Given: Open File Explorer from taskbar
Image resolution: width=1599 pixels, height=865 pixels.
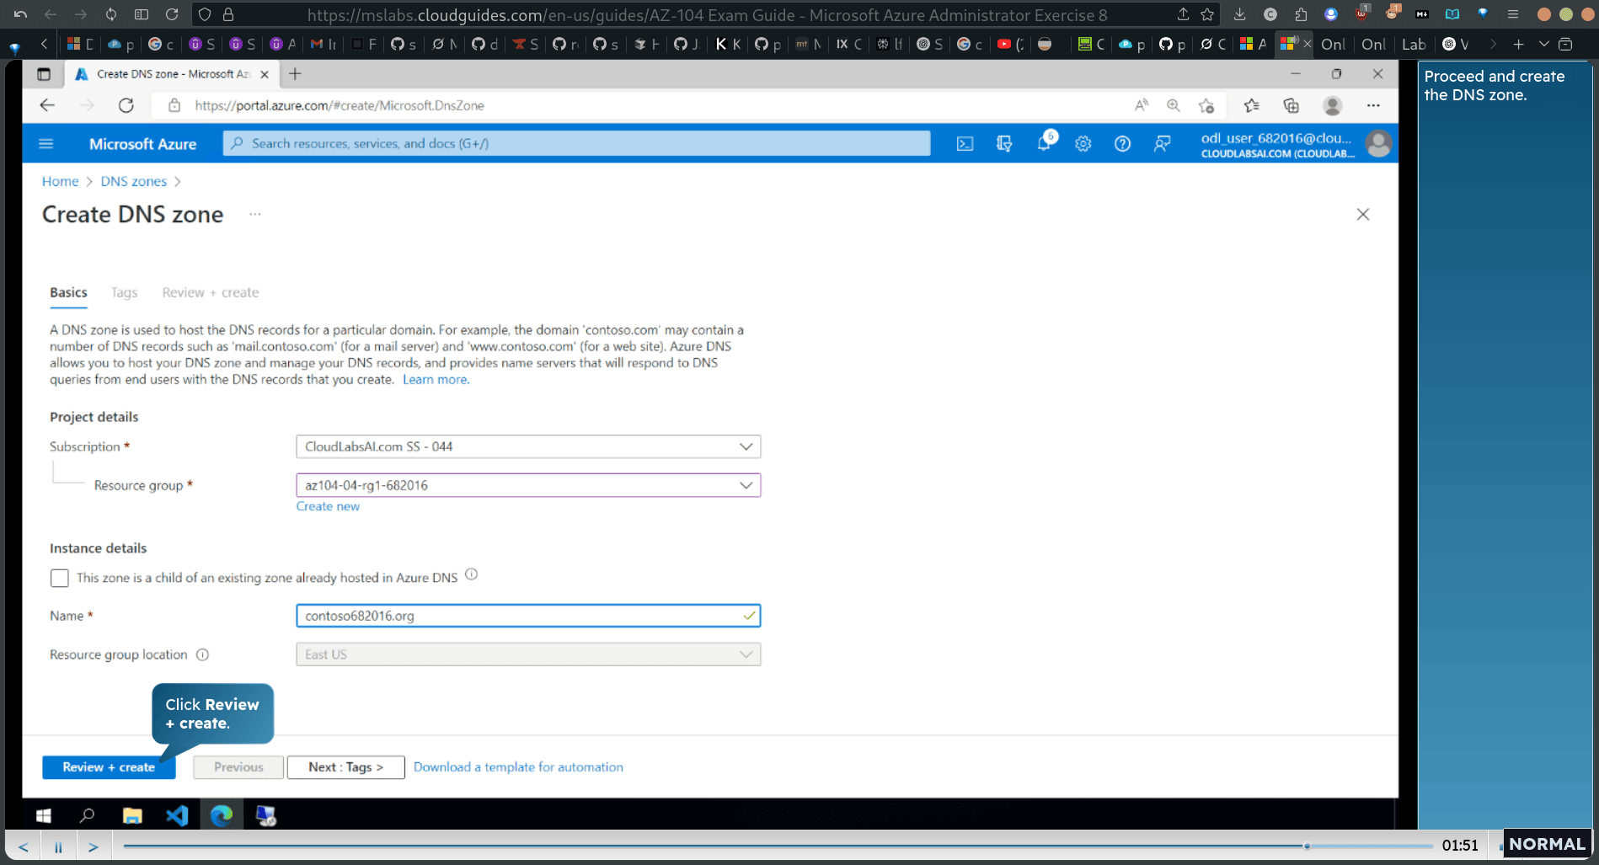Looking at the screenshot, I should (x=132, y=815).
